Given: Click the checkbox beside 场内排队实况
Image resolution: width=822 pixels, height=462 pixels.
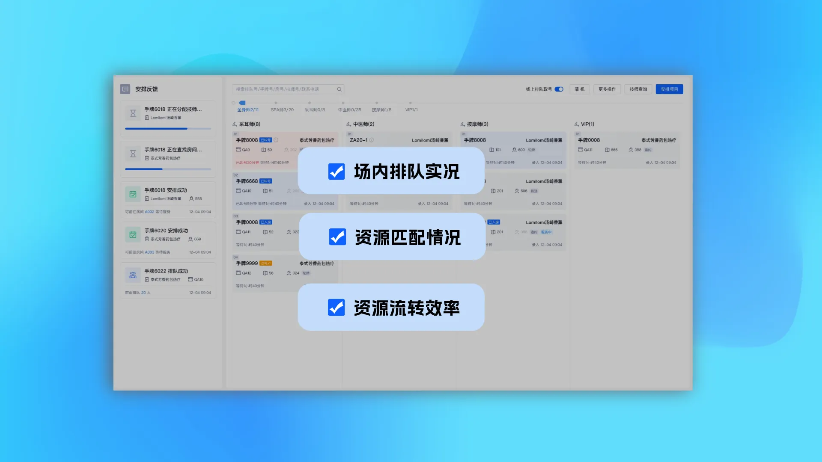Looking at the screenshot, I should pos(337,172).
